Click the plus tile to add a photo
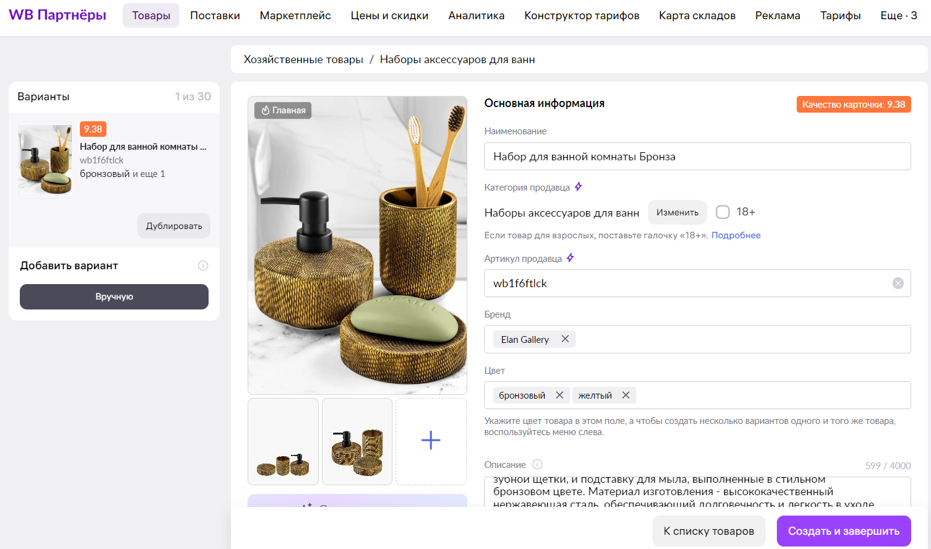The image size is (931, 549). pyautogui.click(x=430, y=440)
